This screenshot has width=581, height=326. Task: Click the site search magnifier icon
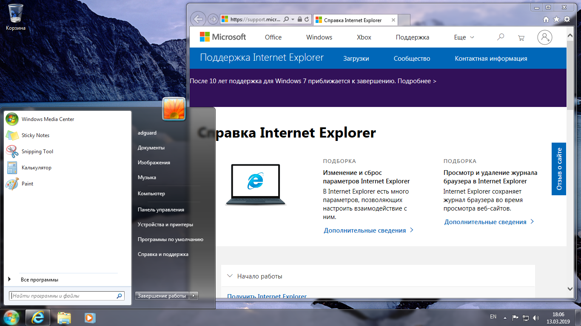pos(501,37)
